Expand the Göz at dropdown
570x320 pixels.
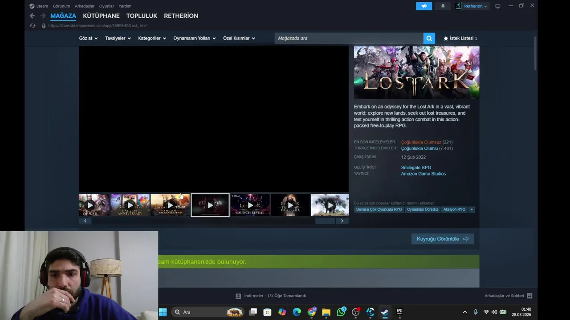click(88, 38)
